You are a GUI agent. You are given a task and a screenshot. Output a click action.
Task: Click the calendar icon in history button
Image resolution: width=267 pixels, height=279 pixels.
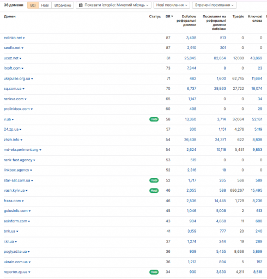pos(81,5)
